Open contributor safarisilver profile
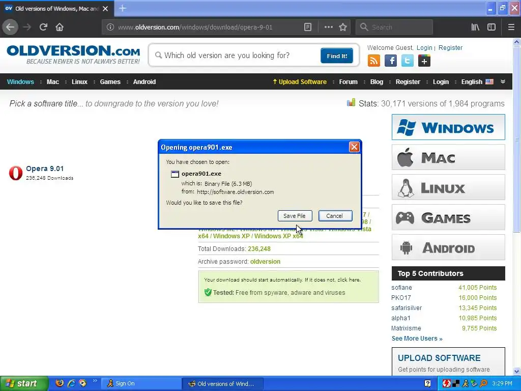This screenshot has height=391, width=521. (x=407, y=308)
